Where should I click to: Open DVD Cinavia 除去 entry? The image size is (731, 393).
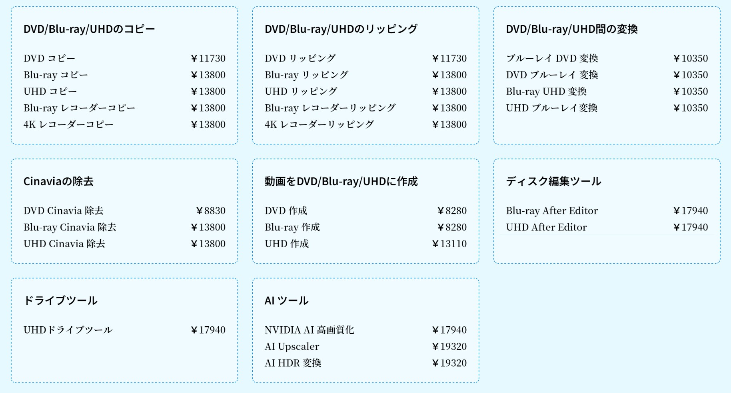124,211
